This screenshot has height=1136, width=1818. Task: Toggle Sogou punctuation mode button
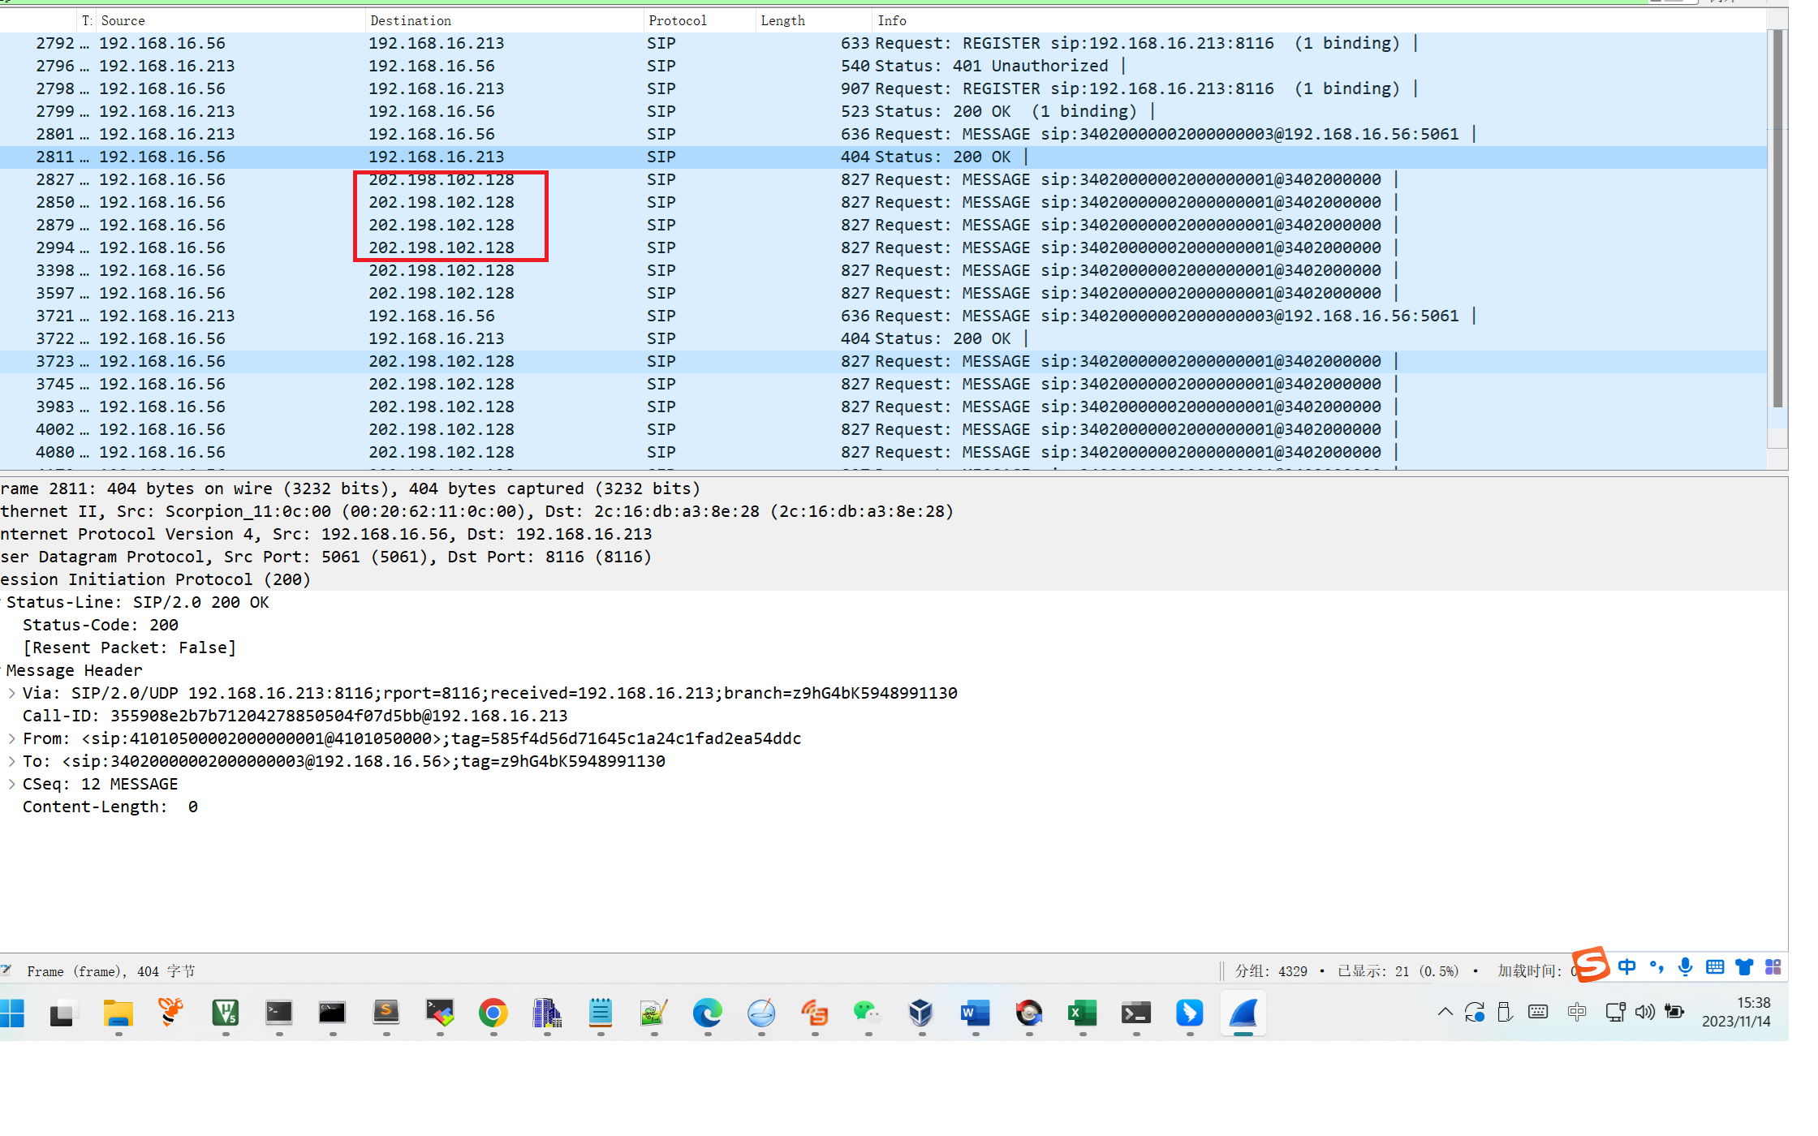[1656, 966]
